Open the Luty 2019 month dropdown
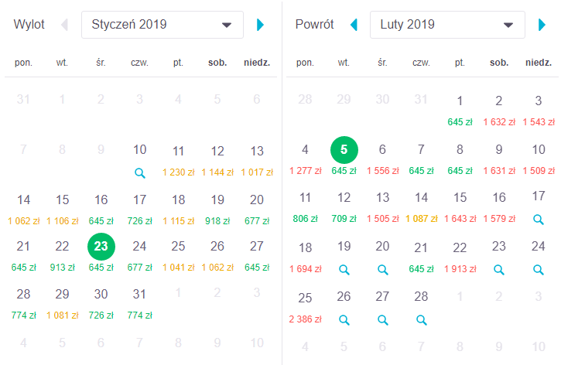 [447, 25]
